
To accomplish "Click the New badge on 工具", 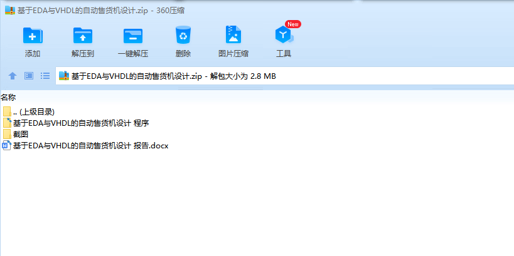I will (292, 24).
